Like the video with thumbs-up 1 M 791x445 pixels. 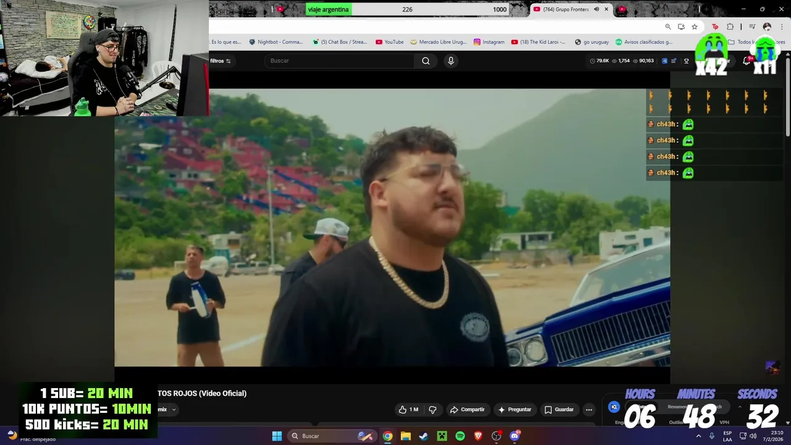click(408, 409)
